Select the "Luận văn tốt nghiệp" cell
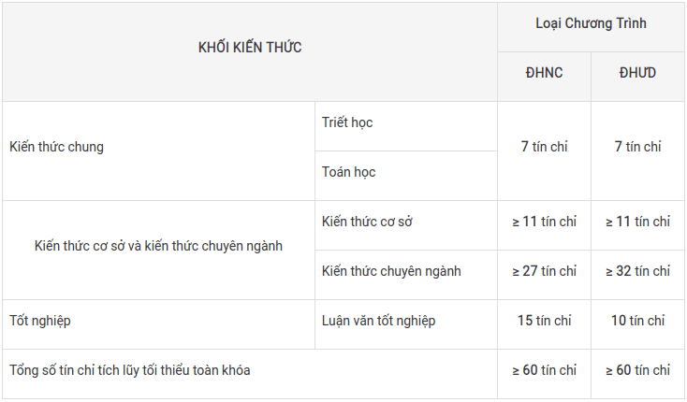This screenshot has height=402, width=687. tap(378, 321)
